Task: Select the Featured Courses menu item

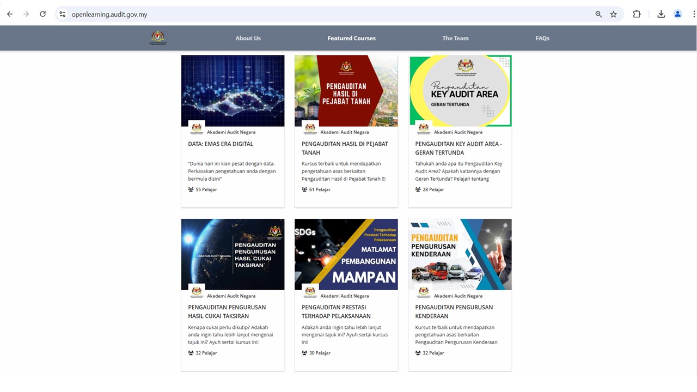Action: [x=351, y=38]
